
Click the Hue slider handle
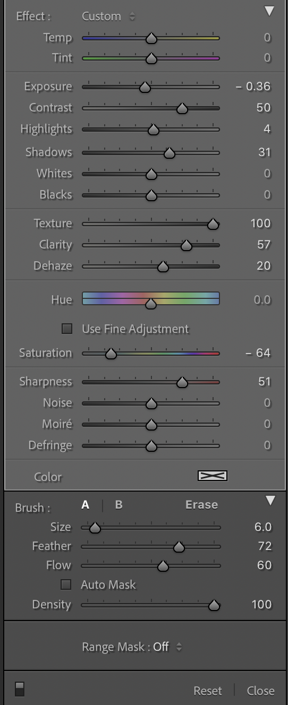[x=151, y=304]
